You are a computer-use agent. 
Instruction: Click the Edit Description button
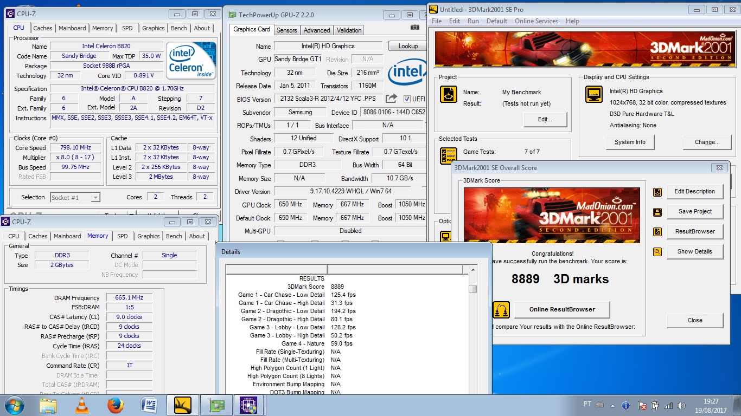click(x=695, y=192)
